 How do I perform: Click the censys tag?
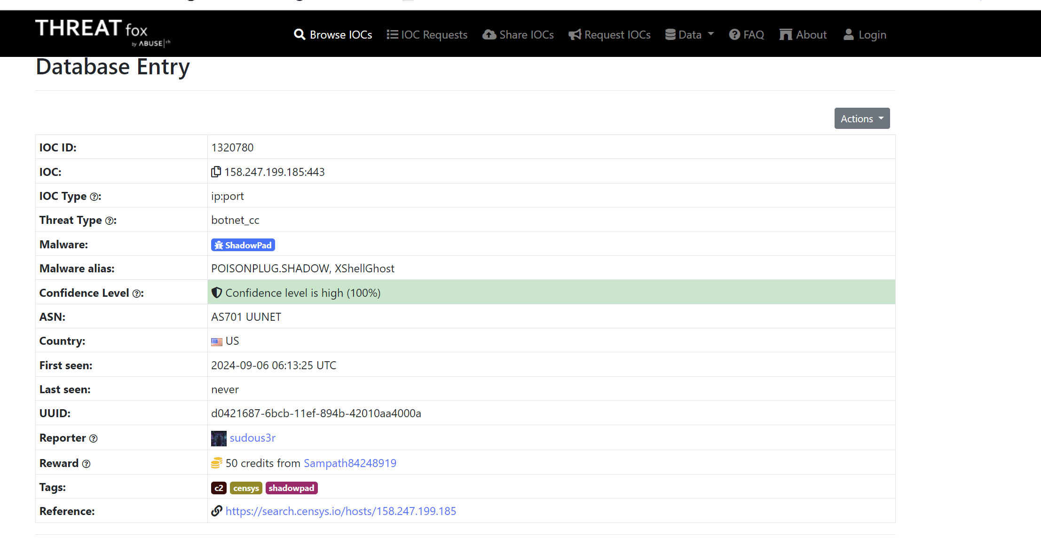(x=246, y=488)
